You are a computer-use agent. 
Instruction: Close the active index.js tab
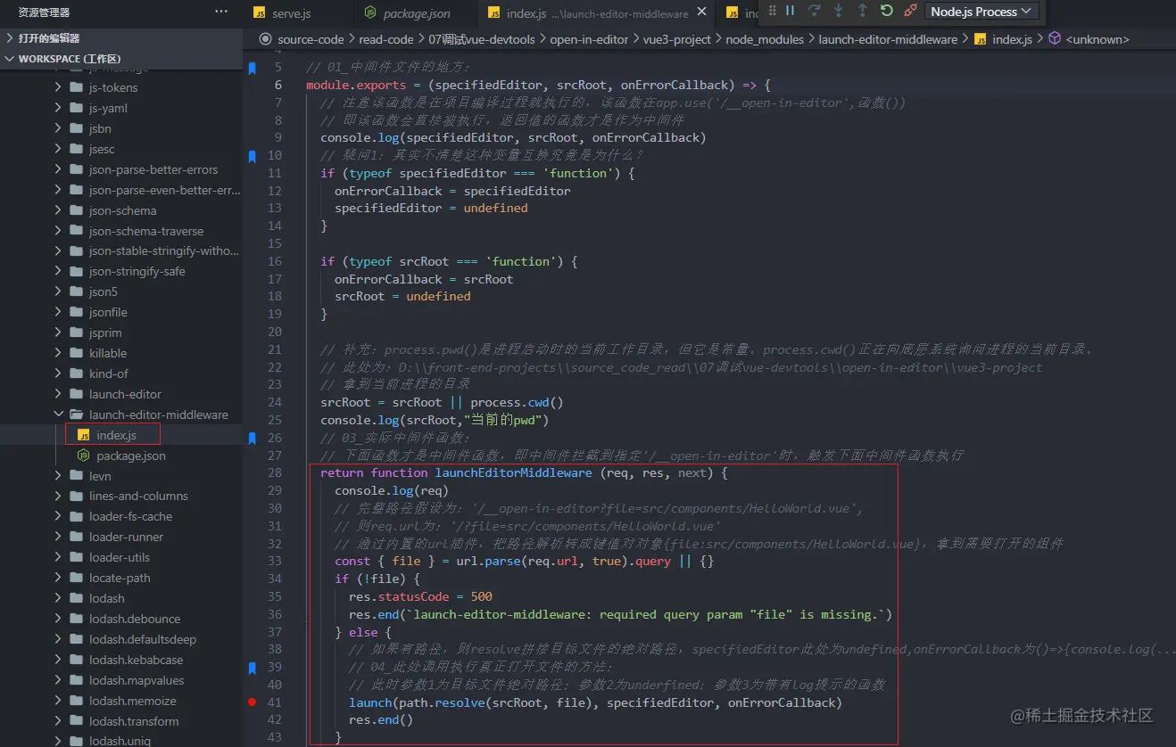701,12
